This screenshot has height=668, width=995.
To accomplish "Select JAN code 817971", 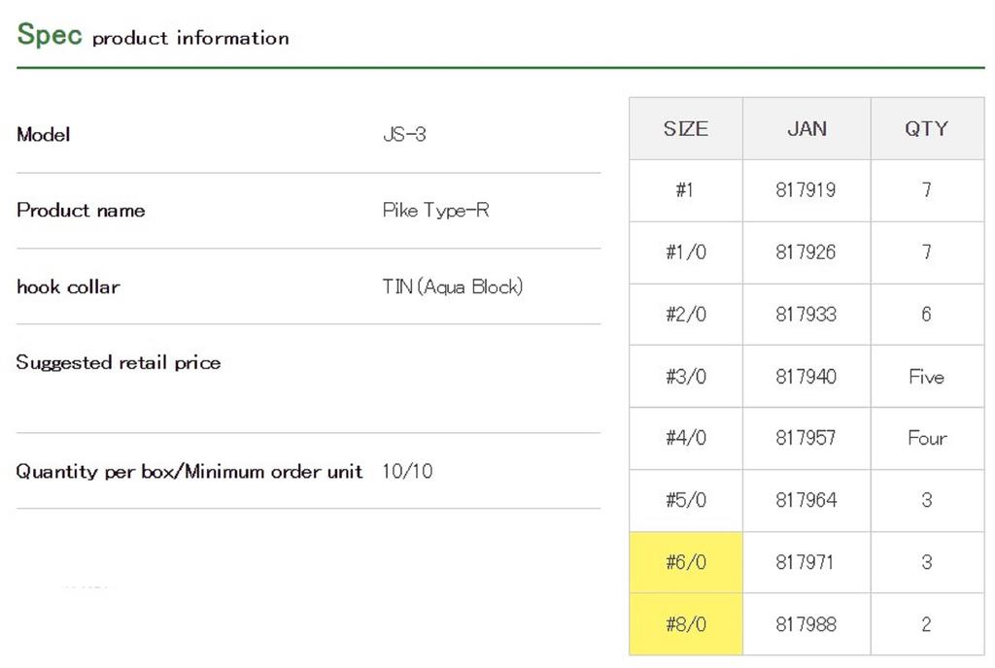I will coord(806,562).
